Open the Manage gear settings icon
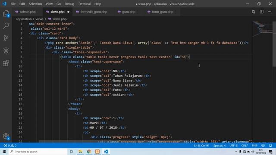276x155 pixels. [x=6, y=136]
